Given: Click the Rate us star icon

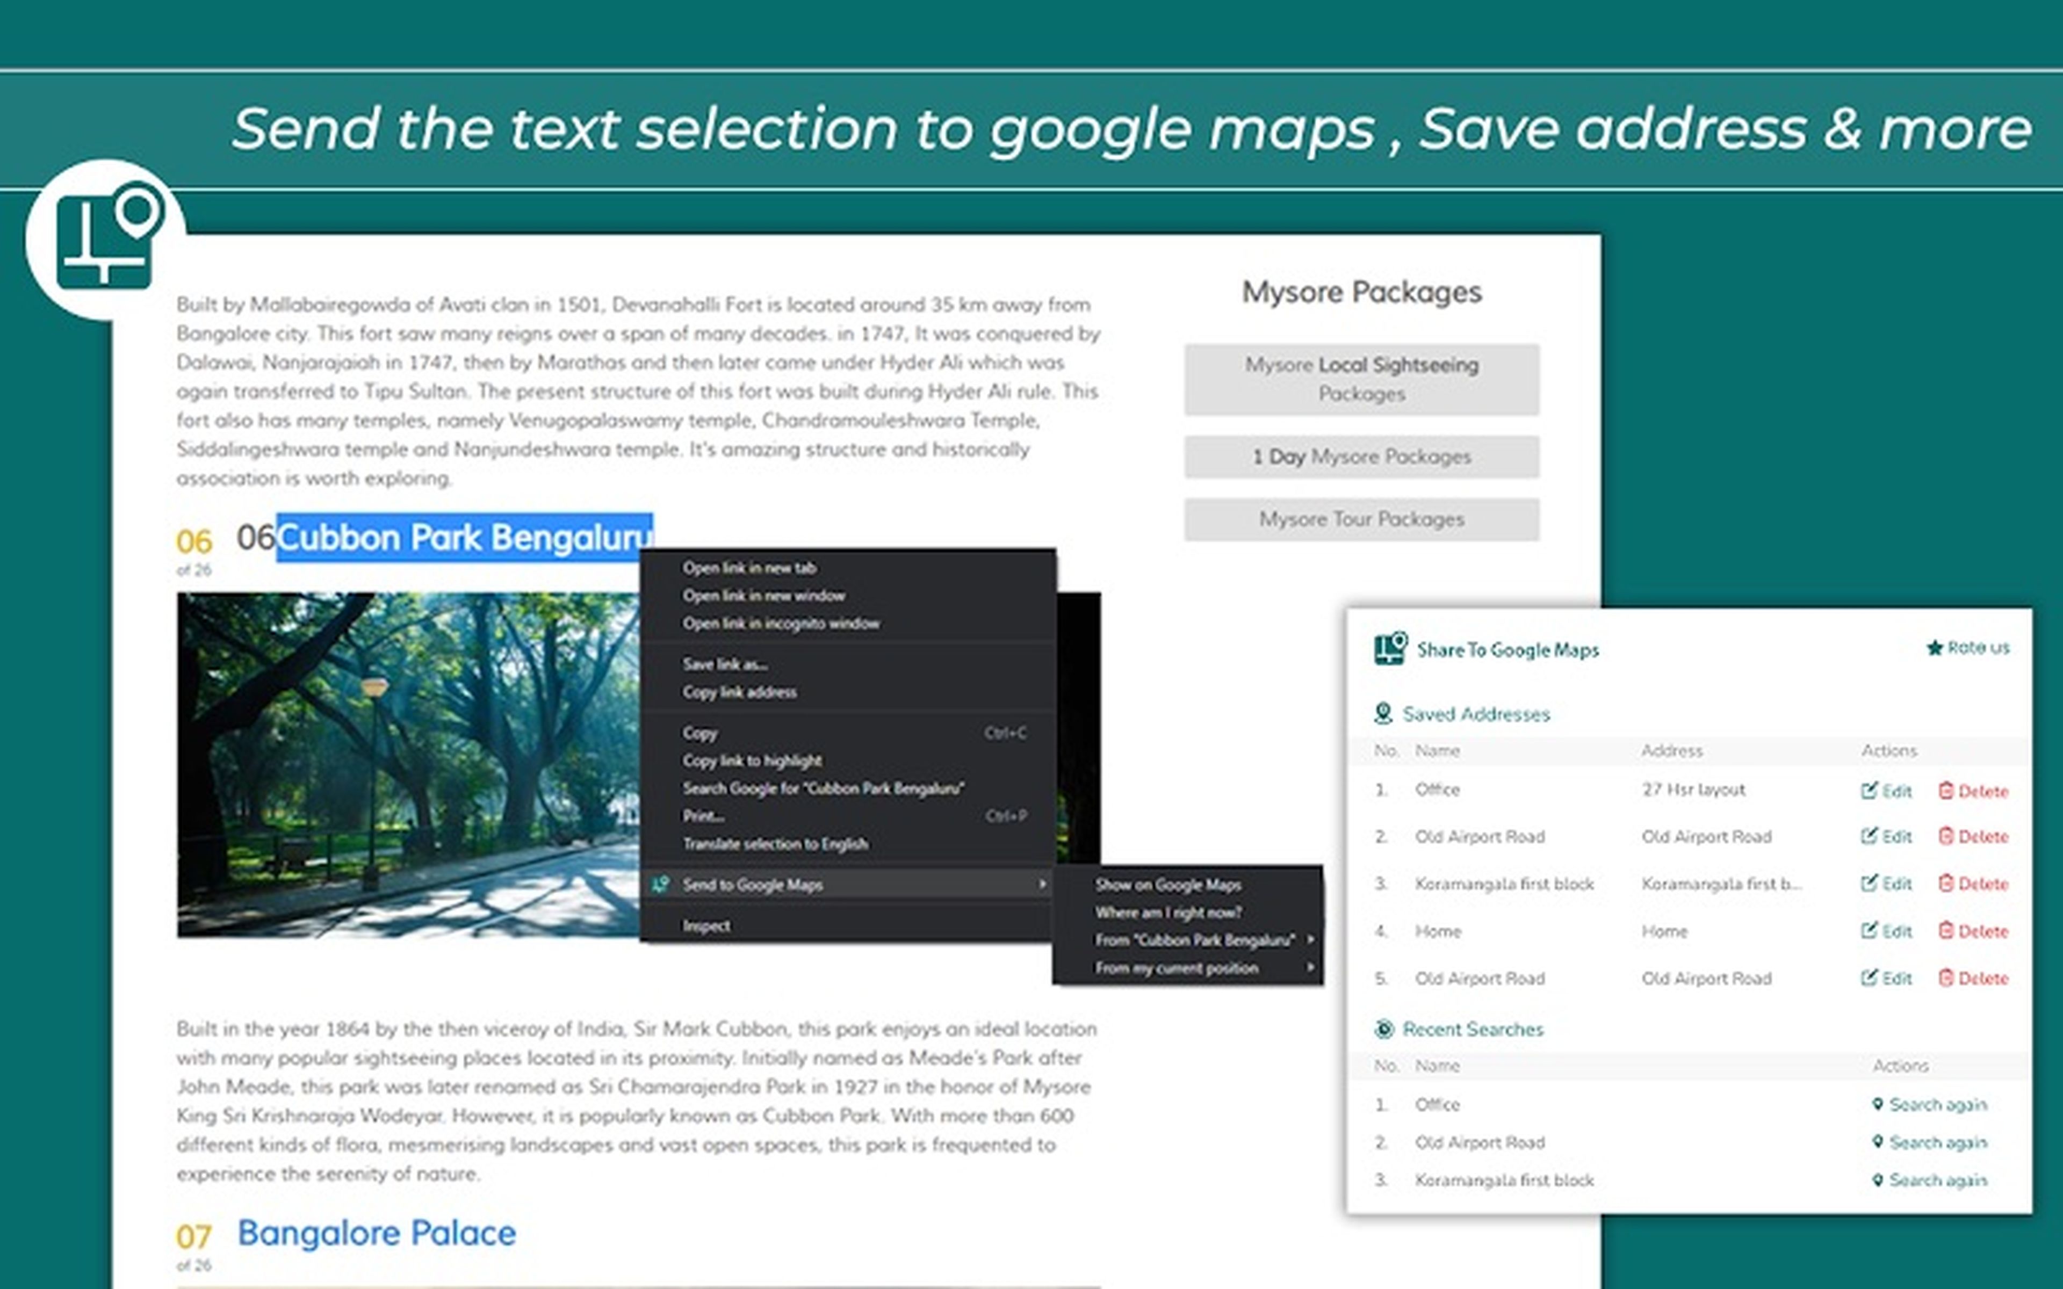Looking at the screenshot, I should click(1934, 648).
